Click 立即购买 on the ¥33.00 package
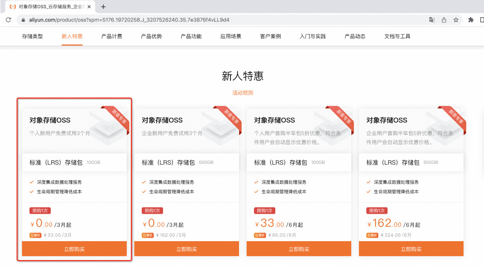Screen dimensions: 484x268 point(299,249)
